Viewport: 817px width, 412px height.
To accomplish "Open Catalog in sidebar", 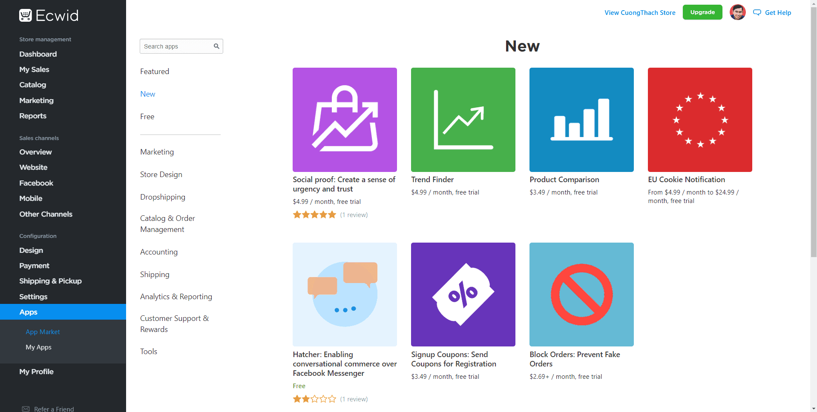I will [x=32, y=85].
